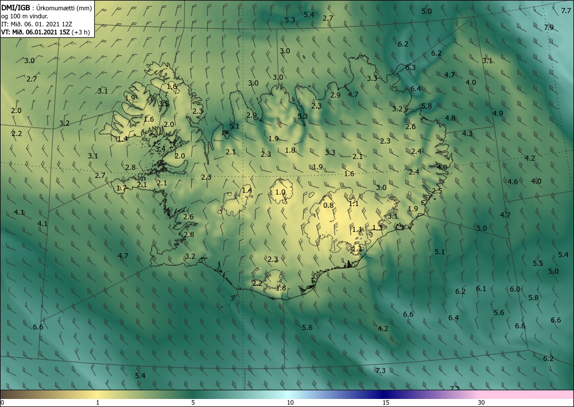Click the color scale tick label '1'
This screenshot has height=407, width=574.
coord(98,402)
